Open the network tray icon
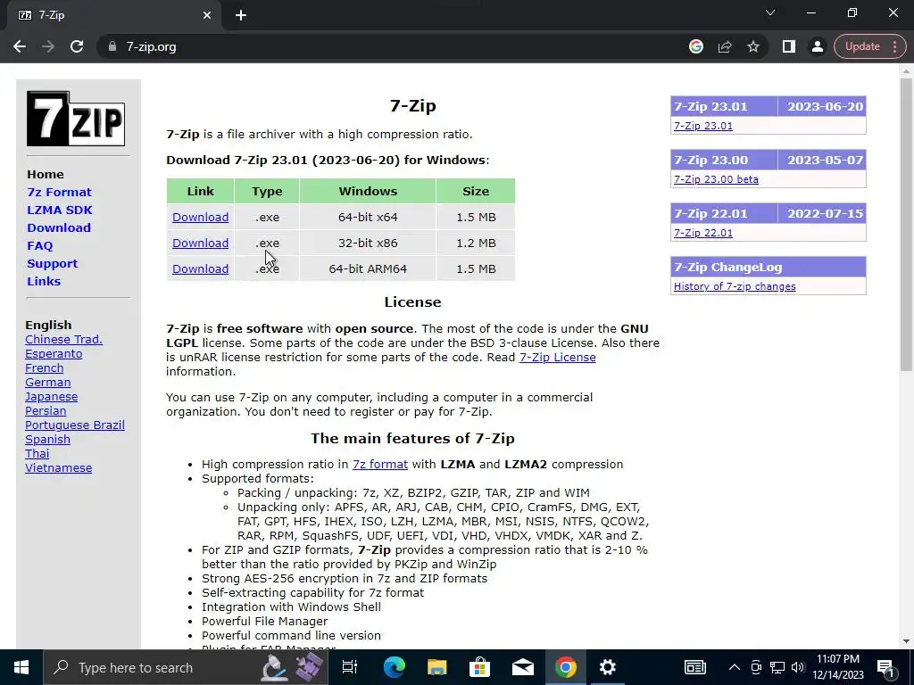The width and height of the screenshot is (914, 685). click(x=777, y=667)
